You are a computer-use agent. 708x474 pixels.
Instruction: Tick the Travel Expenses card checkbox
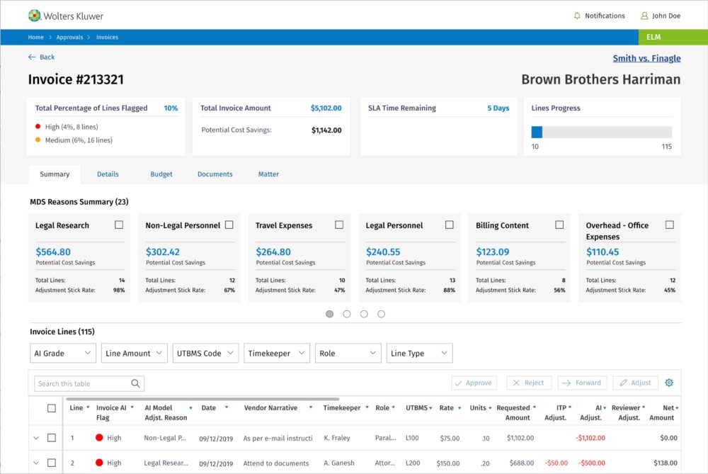pos(339,225)
